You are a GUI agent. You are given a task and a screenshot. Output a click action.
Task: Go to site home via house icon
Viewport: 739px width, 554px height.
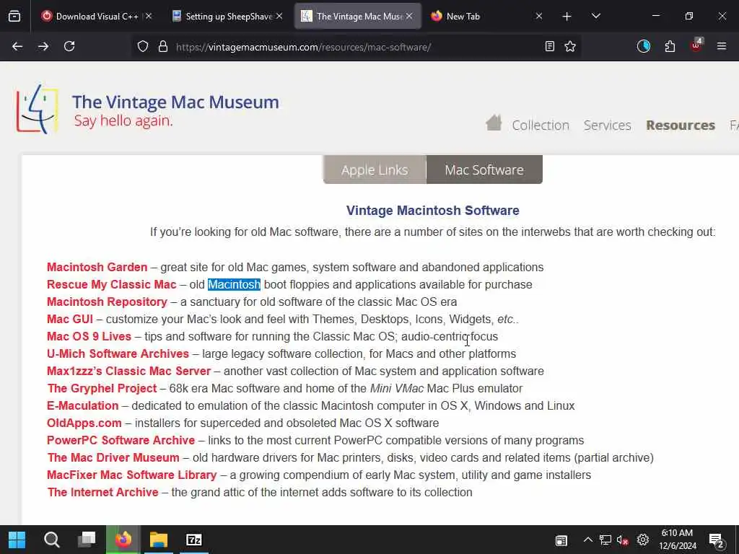tap(494, 123)
